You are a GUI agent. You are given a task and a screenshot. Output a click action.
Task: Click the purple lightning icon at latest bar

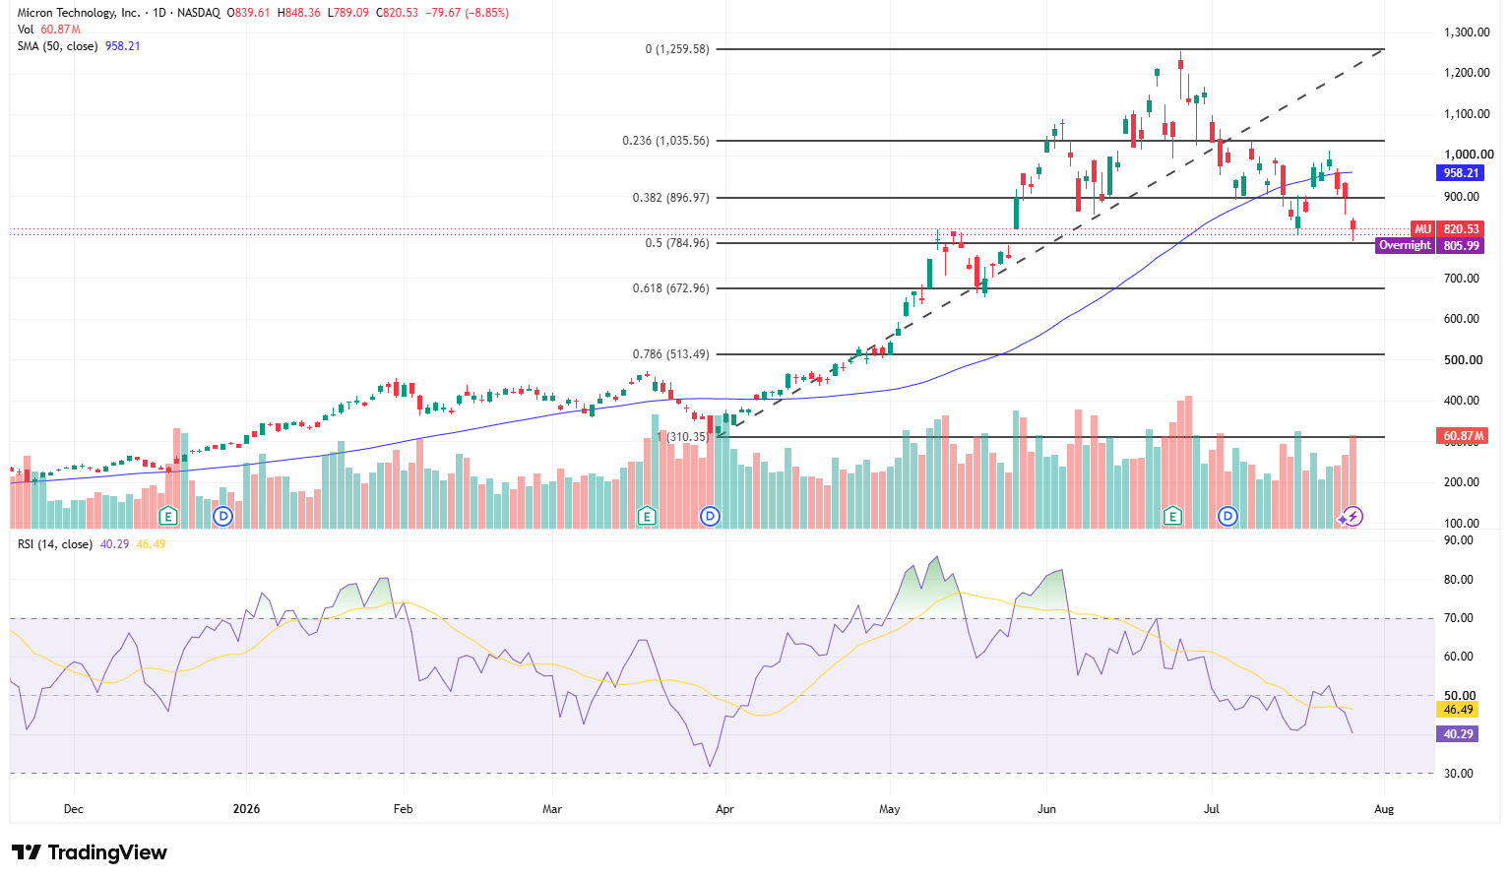coord(1353,516)
